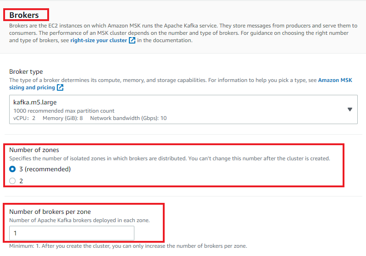Click the Brokers section heading
The height and width of the screenshot is (256, 366).
24,16
